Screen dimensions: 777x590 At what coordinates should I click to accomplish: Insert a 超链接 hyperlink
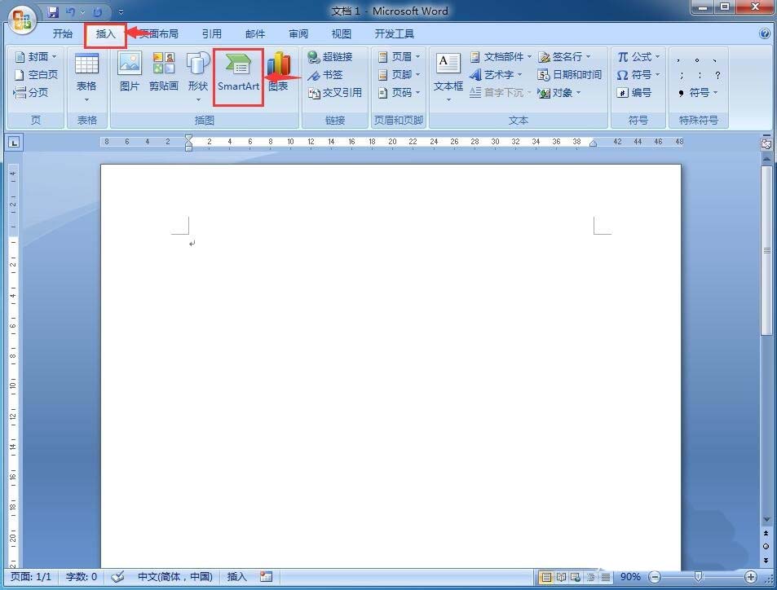[x=330, y=57]
